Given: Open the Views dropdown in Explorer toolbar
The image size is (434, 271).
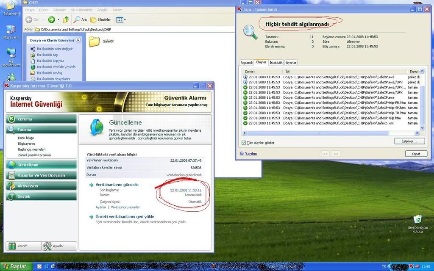Looking at the screenshot, I should [121, 19].
